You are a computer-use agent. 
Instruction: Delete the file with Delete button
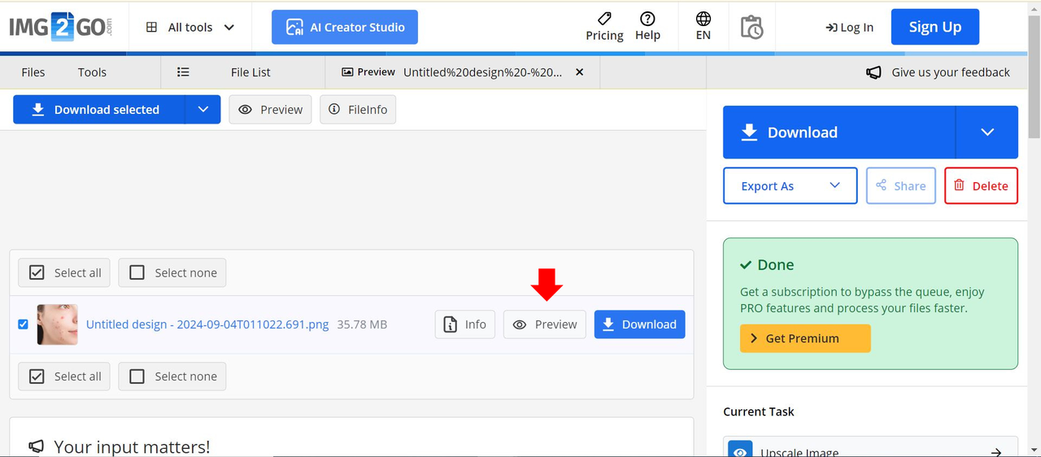coord(981,185)
